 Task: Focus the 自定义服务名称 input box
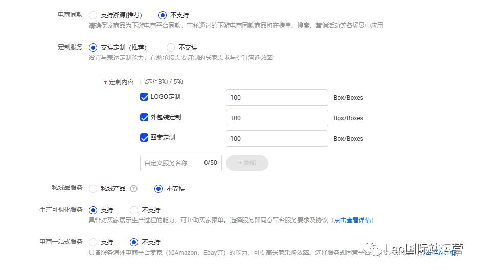(181, 163)
